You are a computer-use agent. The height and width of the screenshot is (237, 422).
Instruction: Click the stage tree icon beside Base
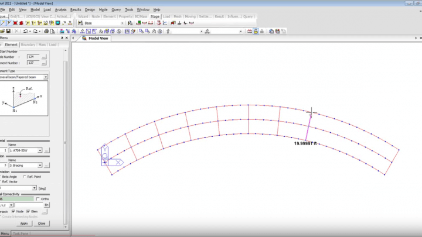coord(80,23)
